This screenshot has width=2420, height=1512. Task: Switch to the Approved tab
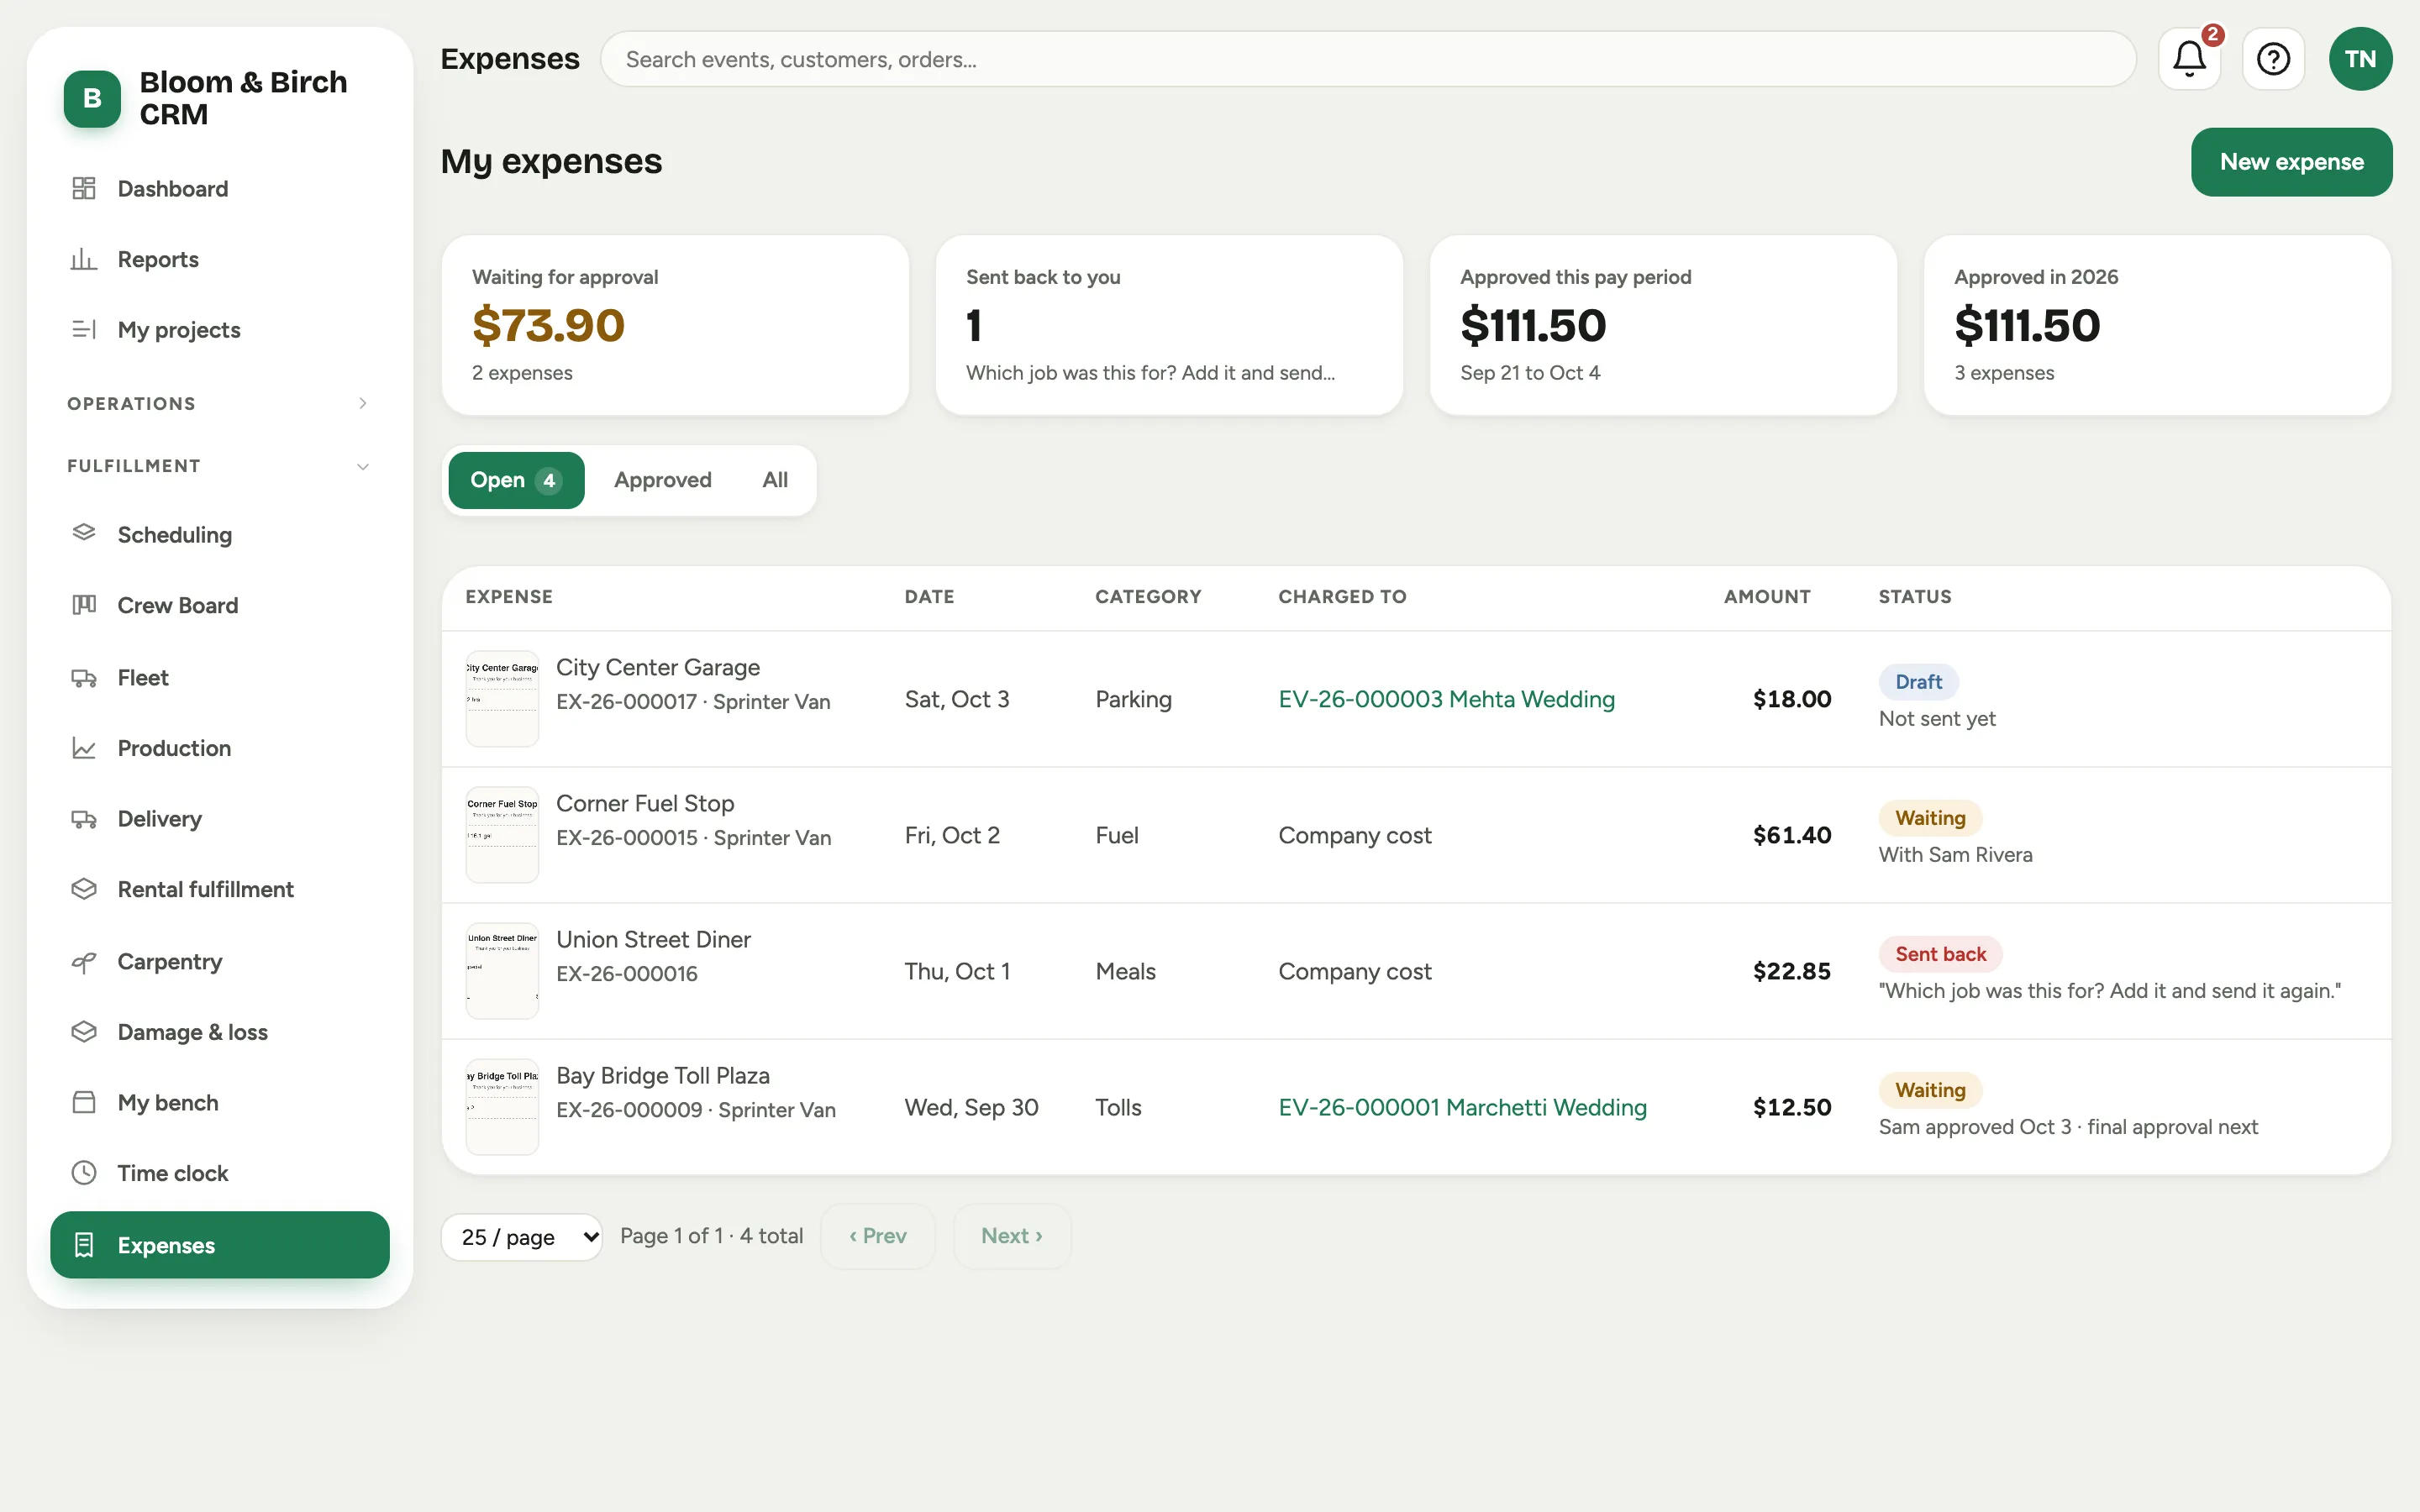[x=662, y=480]
